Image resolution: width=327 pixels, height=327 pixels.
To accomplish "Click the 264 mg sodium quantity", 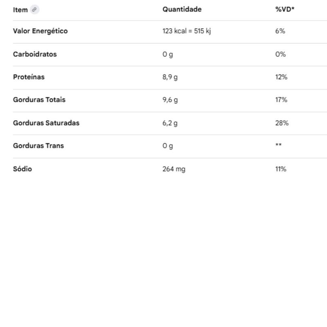I will coord(174,169).
